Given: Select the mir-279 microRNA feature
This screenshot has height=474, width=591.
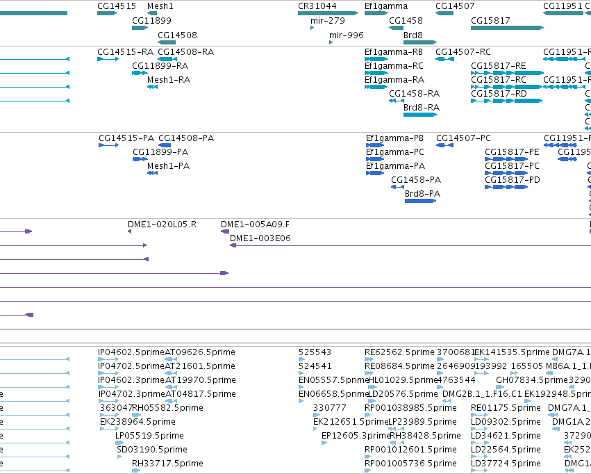Looking at the screenshot, I should (x=312, y=28).
